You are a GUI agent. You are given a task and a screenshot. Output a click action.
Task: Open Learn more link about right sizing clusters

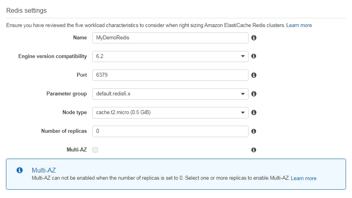point(299,25)
